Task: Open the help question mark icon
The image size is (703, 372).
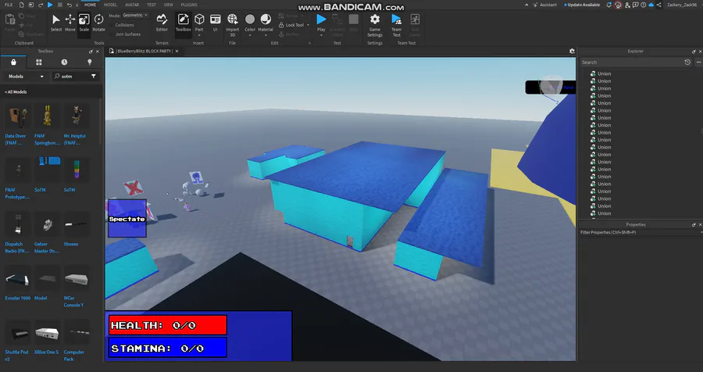Action: pyautogui.click(x=644, y=5)
